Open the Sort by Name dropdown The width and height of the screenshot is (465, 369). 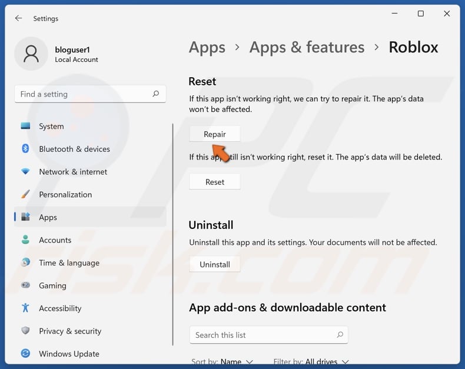pyautogui.click(x=222, y=361)
